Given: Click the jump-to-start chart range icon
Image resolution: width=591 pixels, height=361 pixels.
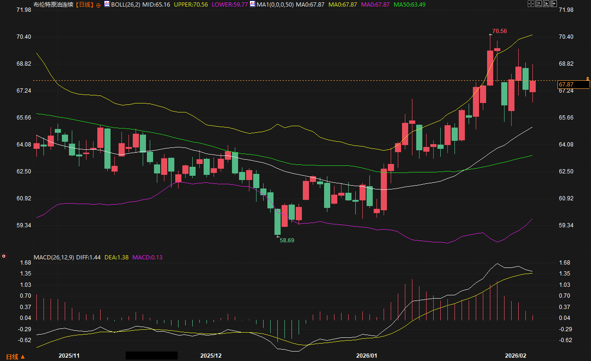Looking at the screenshot, I should coord(539,4).
